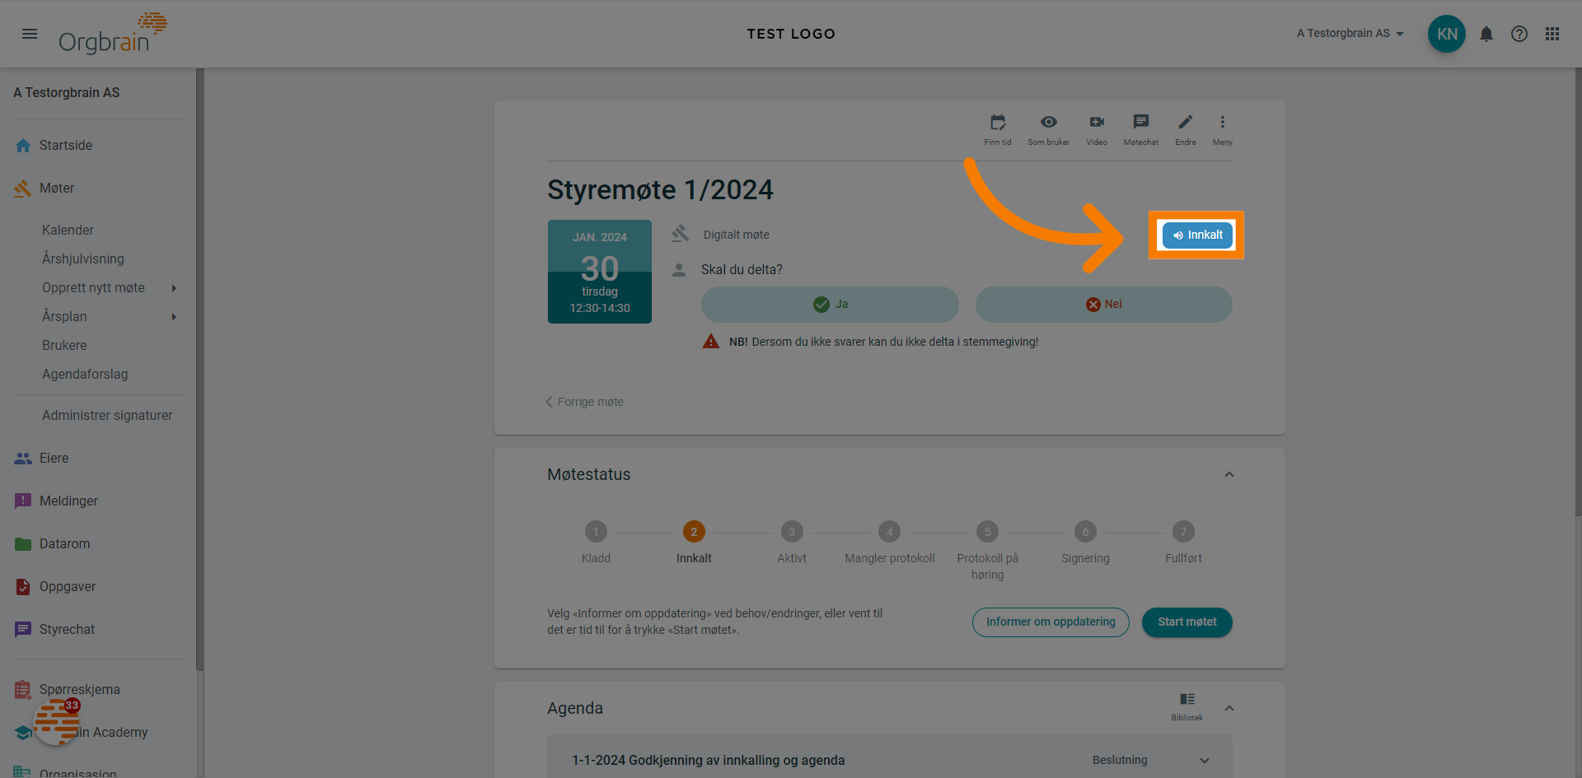Click the Møter gavel icon
The image size is (1582, 778).
click(23, 189)
